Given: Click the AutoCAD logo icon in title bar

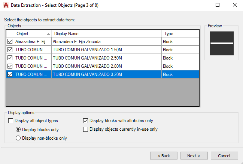Looking at the screenshot, I should 4,5.
